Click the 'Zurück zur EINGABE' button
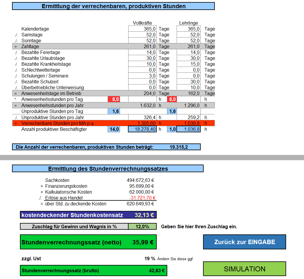304x279 pixels. [244, 242]
